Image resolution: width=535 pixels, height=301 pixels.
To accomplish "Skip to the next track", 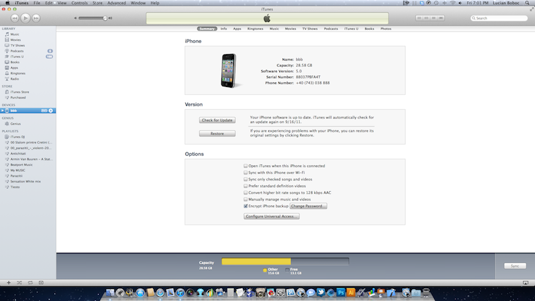I will click(36, 18).
